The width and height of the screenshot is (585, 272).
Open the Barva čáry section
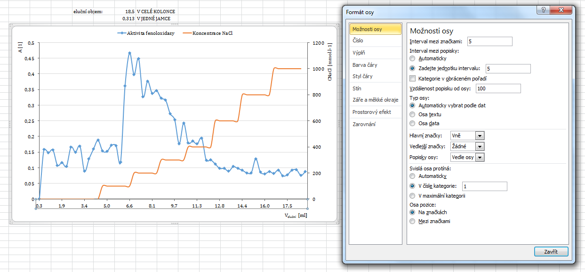coord(365,65)
